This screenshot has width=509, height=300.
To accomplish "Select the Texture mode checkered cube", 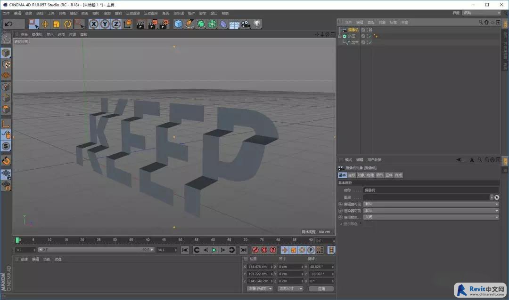I will tap(6, 64).
